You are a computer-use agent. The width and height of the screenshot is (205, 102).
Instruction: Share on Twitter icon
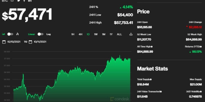click(19, 1)
